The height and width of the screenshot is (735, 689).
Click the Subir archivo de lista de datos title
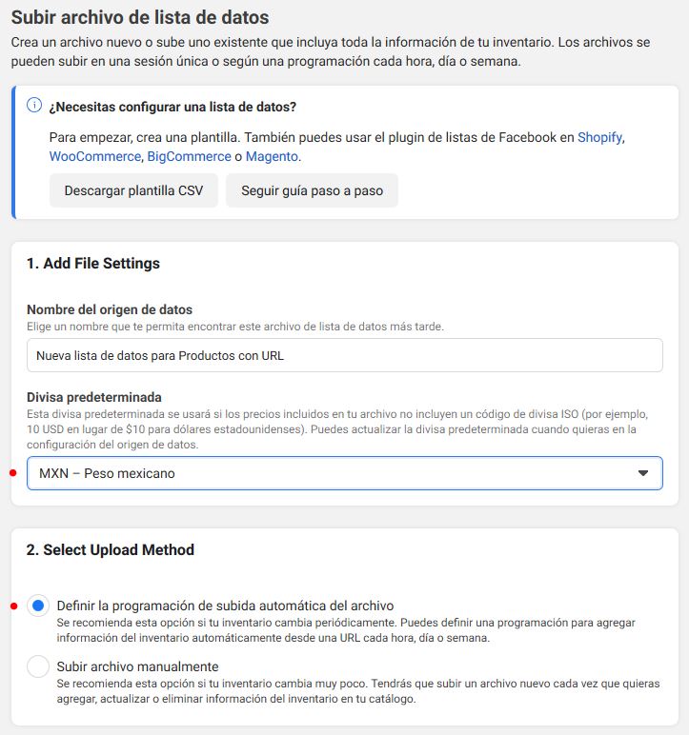(140, 18)
